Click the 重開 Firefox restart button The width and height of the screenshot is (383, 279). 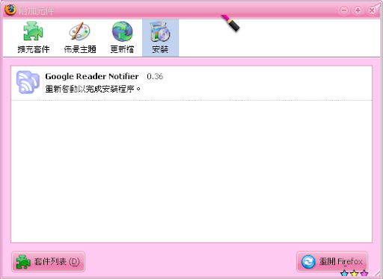coord(332,262)
